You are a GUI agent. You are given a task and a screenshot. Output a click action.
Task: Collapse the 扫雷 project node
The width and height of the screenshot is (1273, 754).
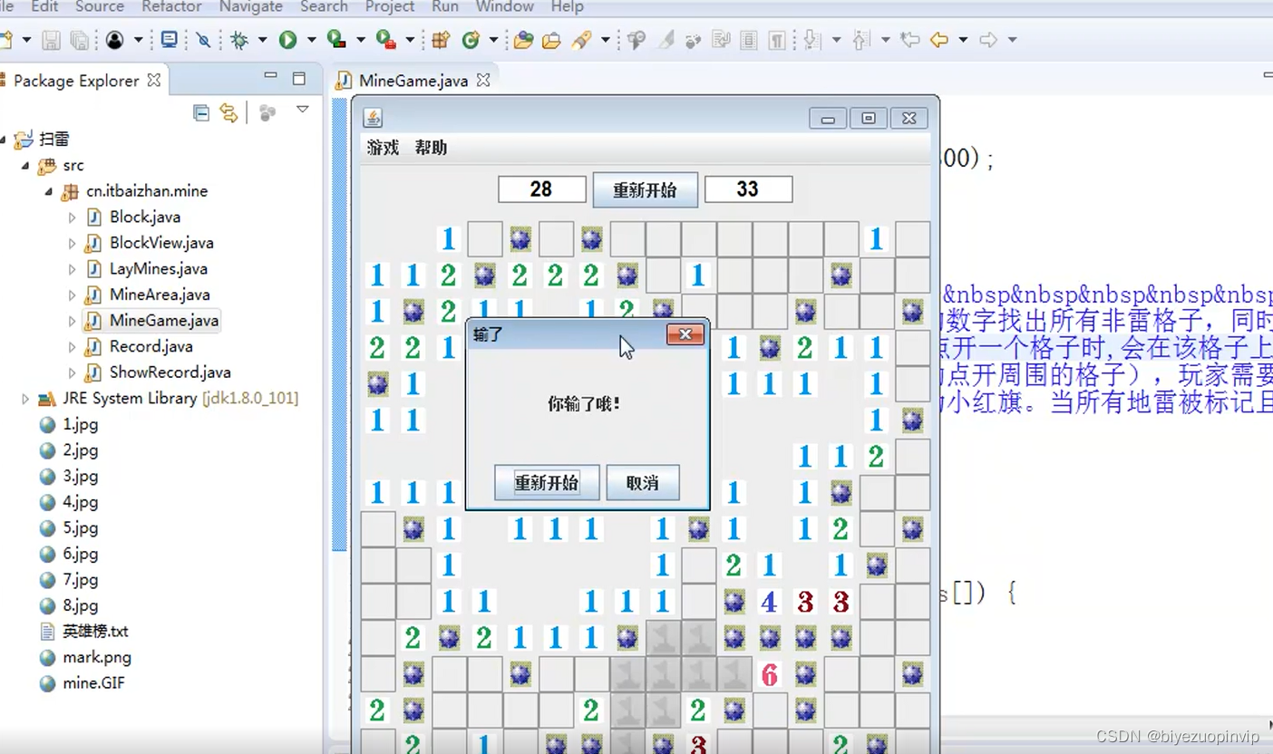coord(4,140)
